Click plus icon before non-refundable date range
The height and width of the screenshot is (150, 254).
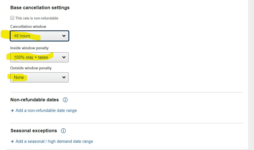(12, 111)
